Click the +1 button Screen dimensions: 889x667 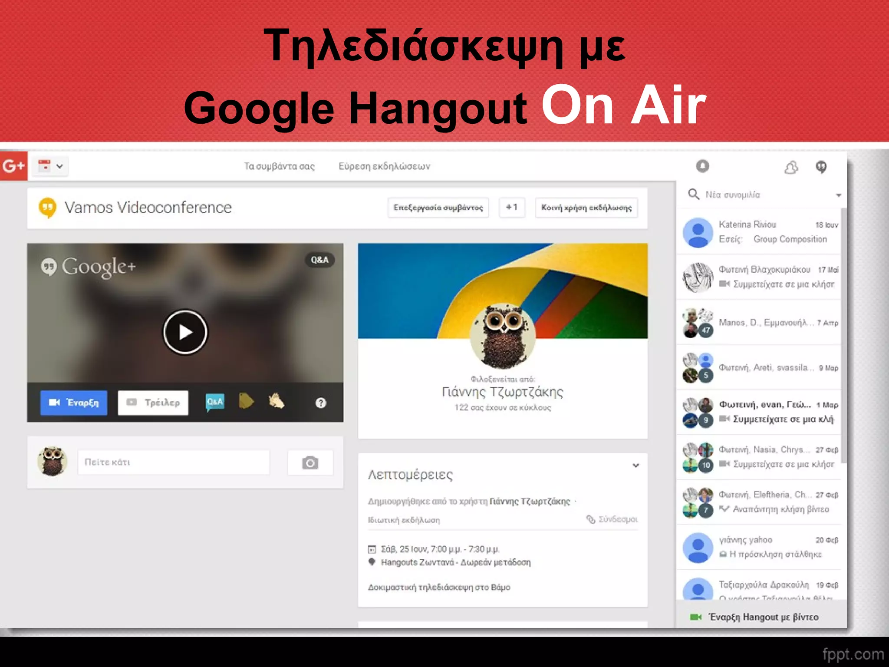(512, 208)
